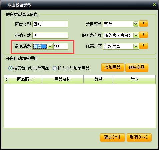Open the 适用菜单 dropdown arrow

[x=136, y=24]
